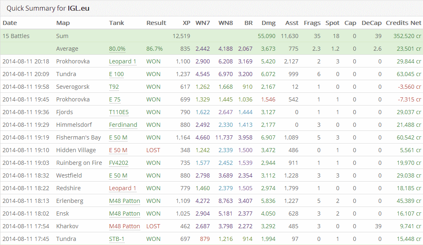
Task: Click the LOST result in Kharkov row
Action: [x=153, y=226]
